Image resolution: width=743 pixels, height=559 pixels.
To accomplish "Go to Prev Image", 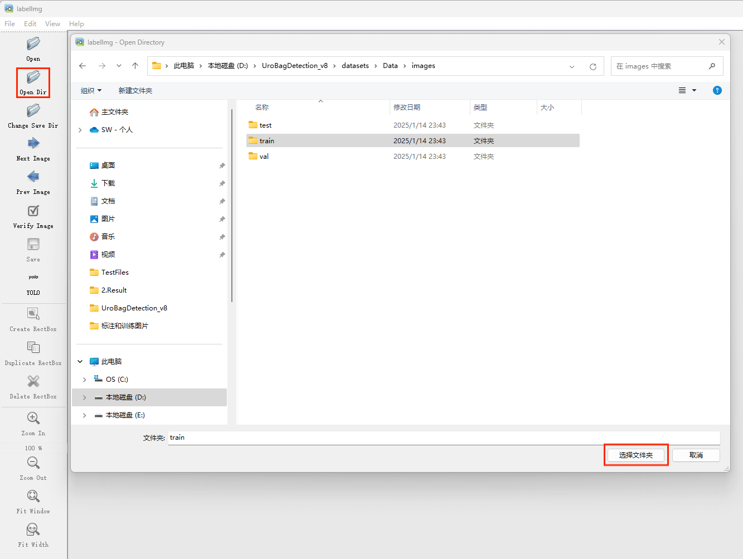I will (x=33, y=177).
